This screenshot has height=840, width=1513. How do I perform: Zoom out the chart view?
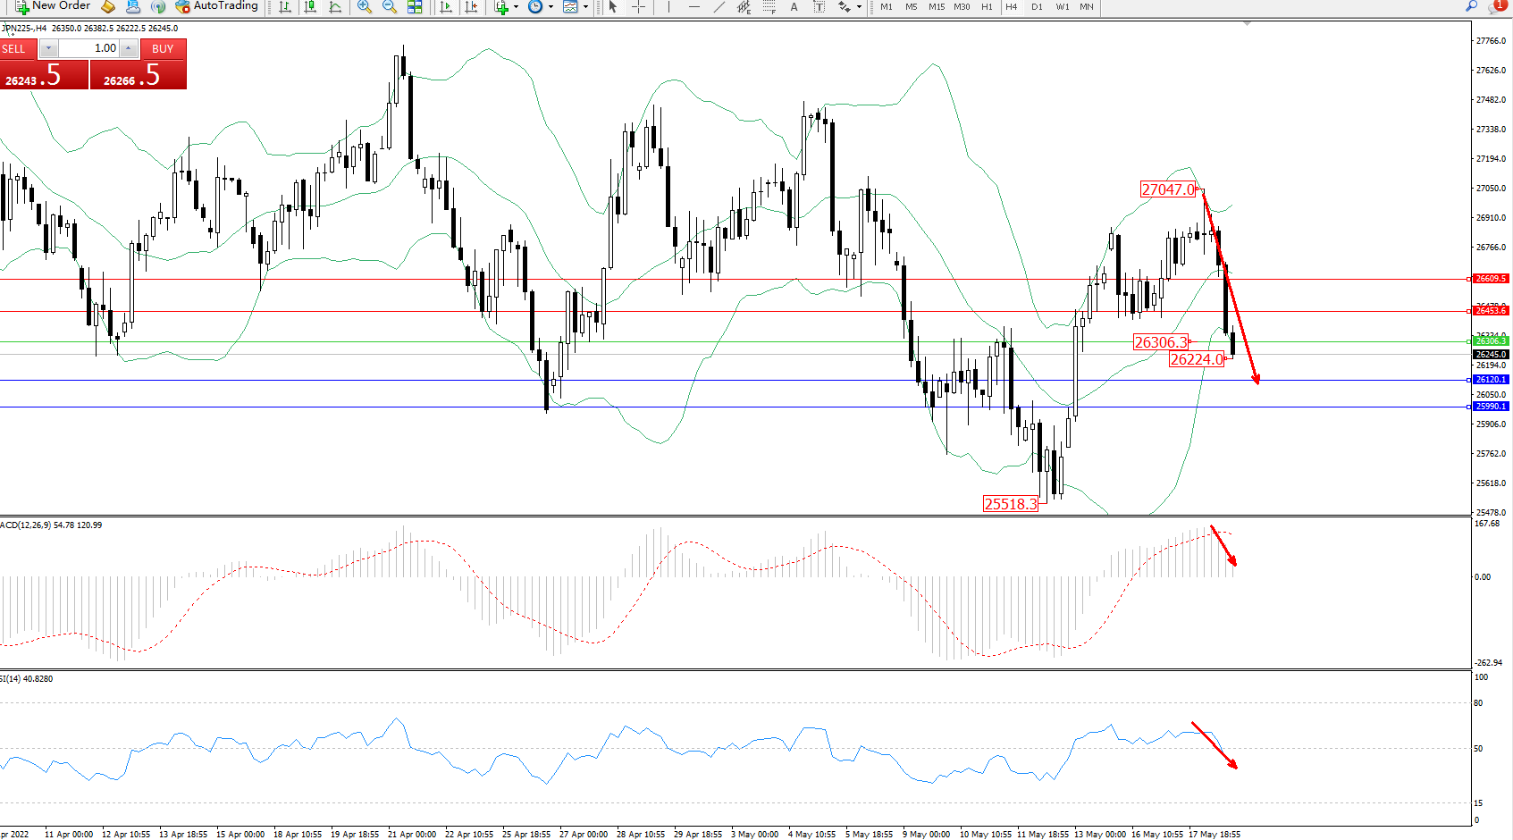pos(389,7)
